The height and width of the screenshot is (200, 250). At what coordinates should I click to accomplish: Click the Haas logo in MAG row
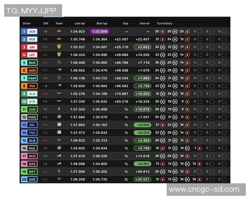tap(59, 117)
